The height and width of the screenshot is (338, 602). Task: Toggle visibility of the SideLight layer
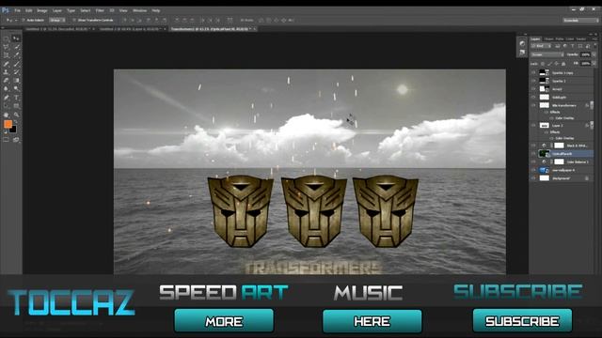coord(533,98)
